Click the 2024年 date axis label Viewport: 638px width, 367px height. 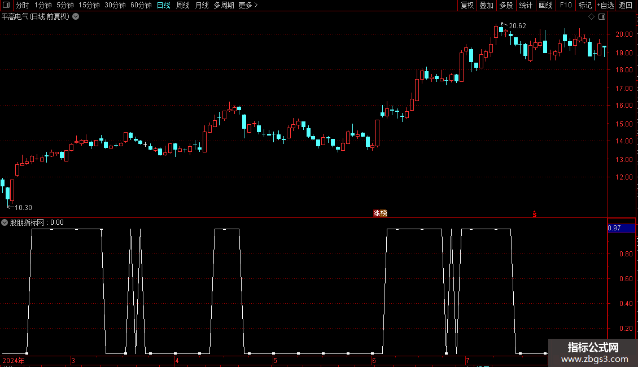pos(14,360)
